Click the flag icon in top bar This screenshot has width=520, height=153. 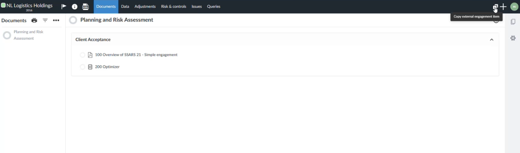tap(64, 6)
